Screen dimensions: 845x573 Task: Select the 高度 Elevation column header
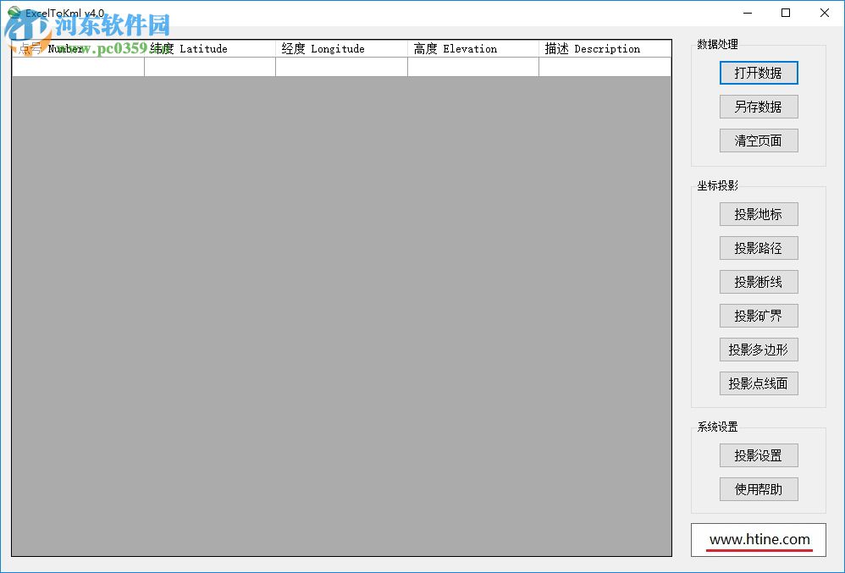pyautogui.click(x=472, y=48)
